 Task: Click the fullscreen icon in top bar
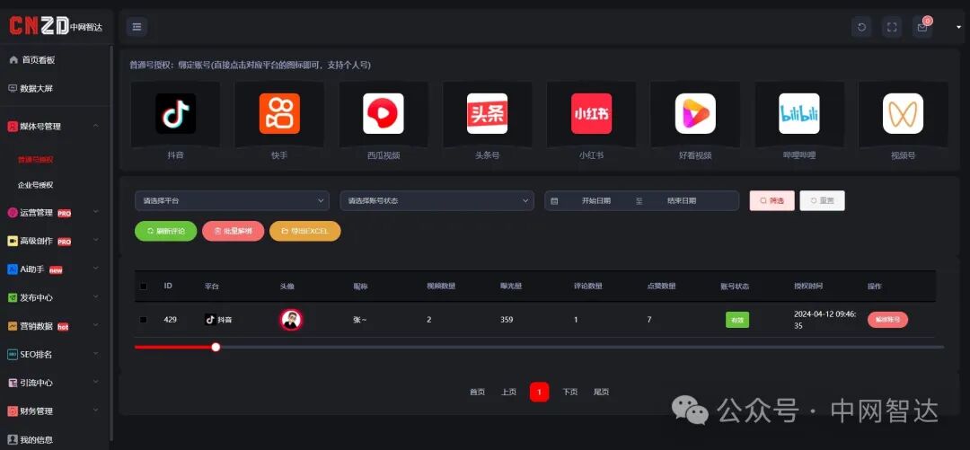point(892,27)
